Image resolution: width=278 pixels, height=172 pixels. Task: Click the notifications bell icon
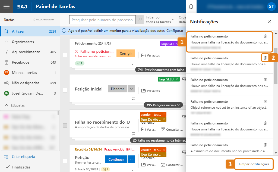click(x=191, y=6)
